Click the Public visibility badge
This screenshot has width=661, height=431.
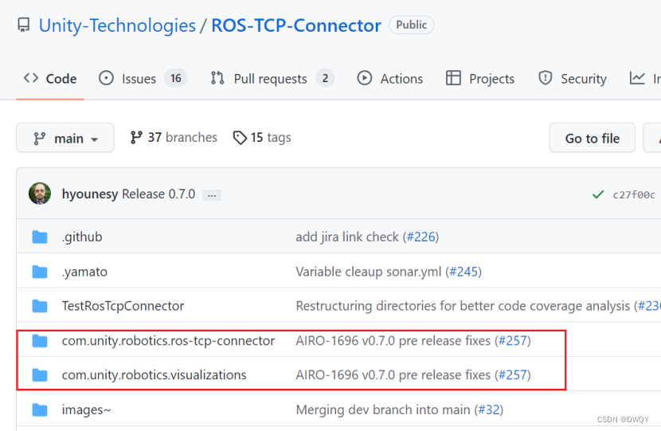pyautogui.click(x=411, y=25)
